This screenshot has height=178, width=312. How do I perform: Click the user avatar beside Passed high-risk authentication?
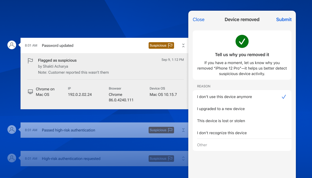point(11,130)
